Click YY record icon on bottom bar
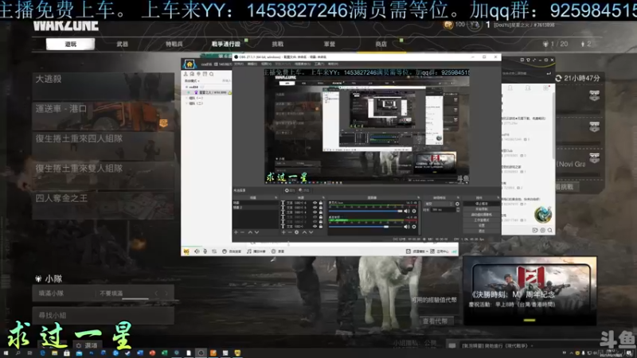The image size is (637, 358). pyautogui.click(x=273, y=251)
